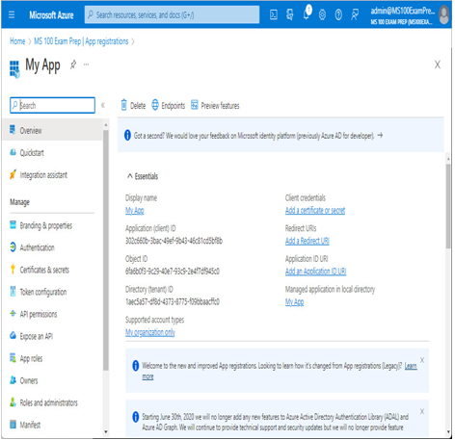Click the Quickstart cloud icon
The width and height of the screenshot is (455, 440).
click(x=13, y=152)
